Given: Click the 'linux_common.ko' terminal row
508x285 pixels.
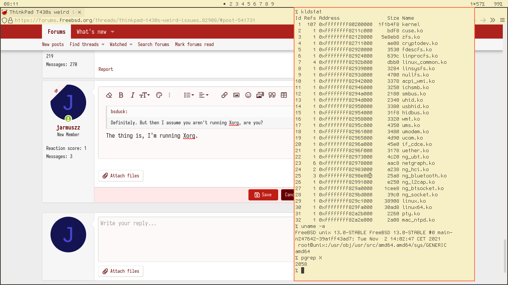Looking at the screenshot, I should click(x=371, y=62).
